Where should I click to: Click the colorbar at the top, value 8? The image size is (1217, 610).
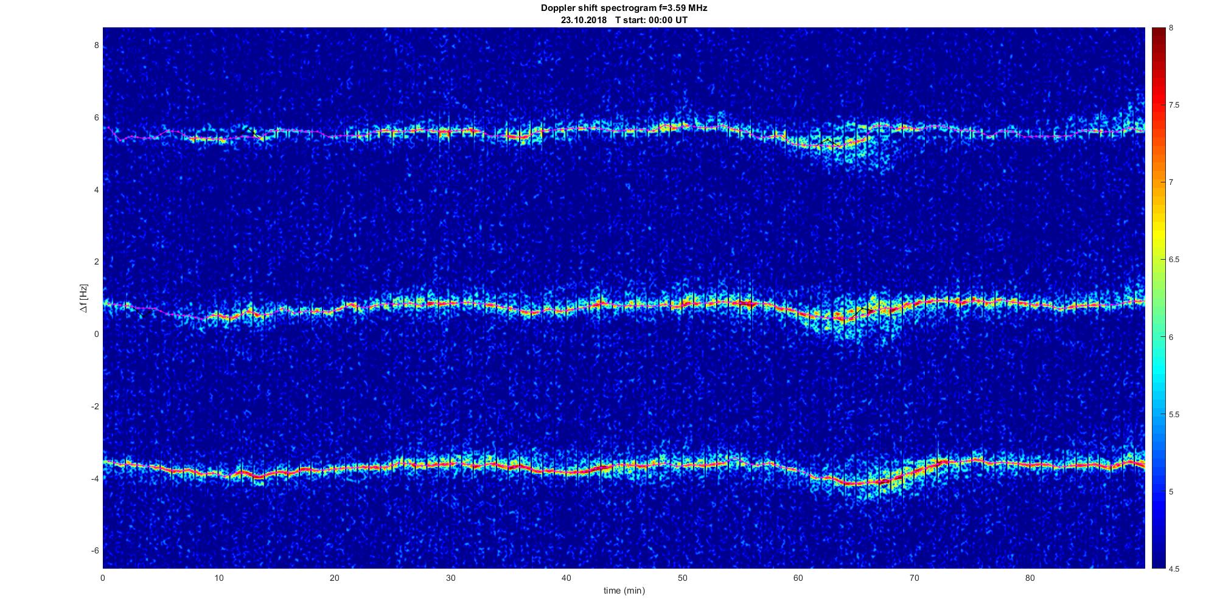click(x=1159, y=30)
